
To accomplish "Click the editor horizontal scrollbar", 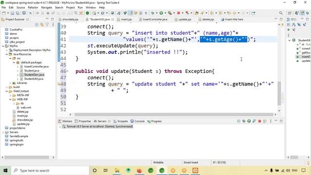I will (x=174, y=115).
